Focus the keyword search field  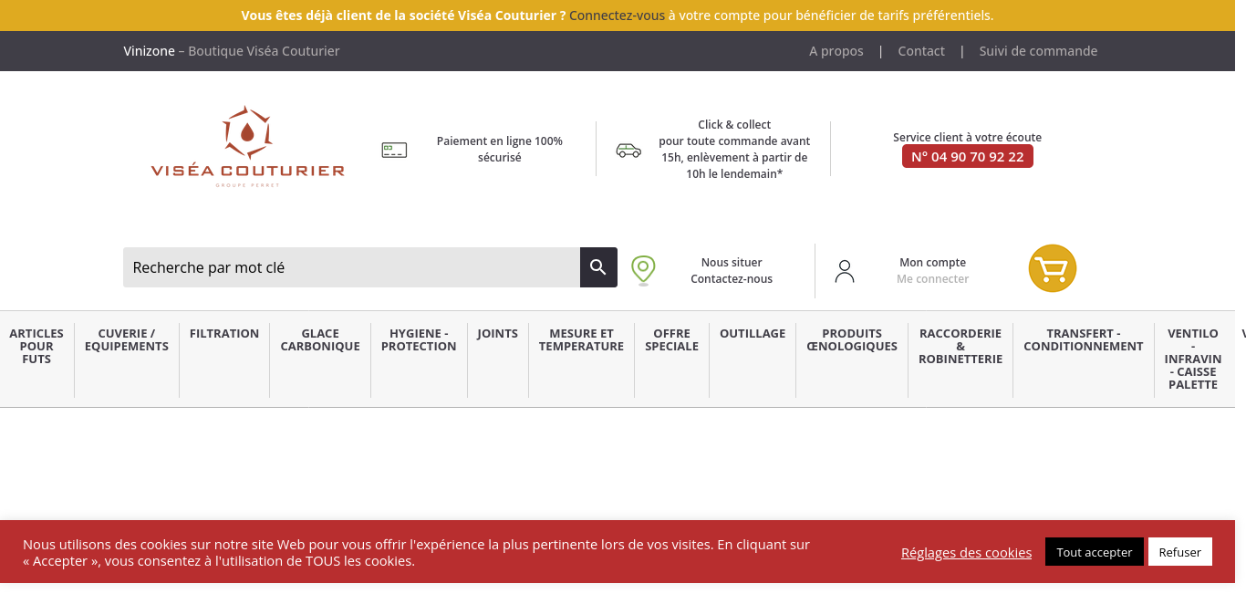coord(351,267)
